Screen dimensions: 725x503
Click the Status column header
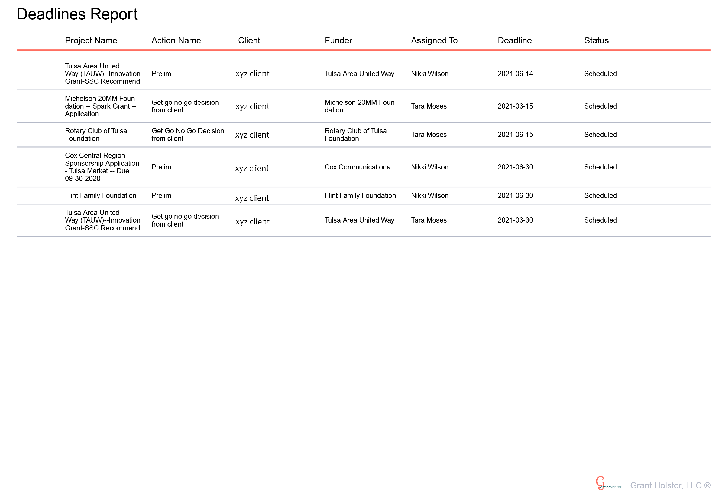click(x=596, y=40)
